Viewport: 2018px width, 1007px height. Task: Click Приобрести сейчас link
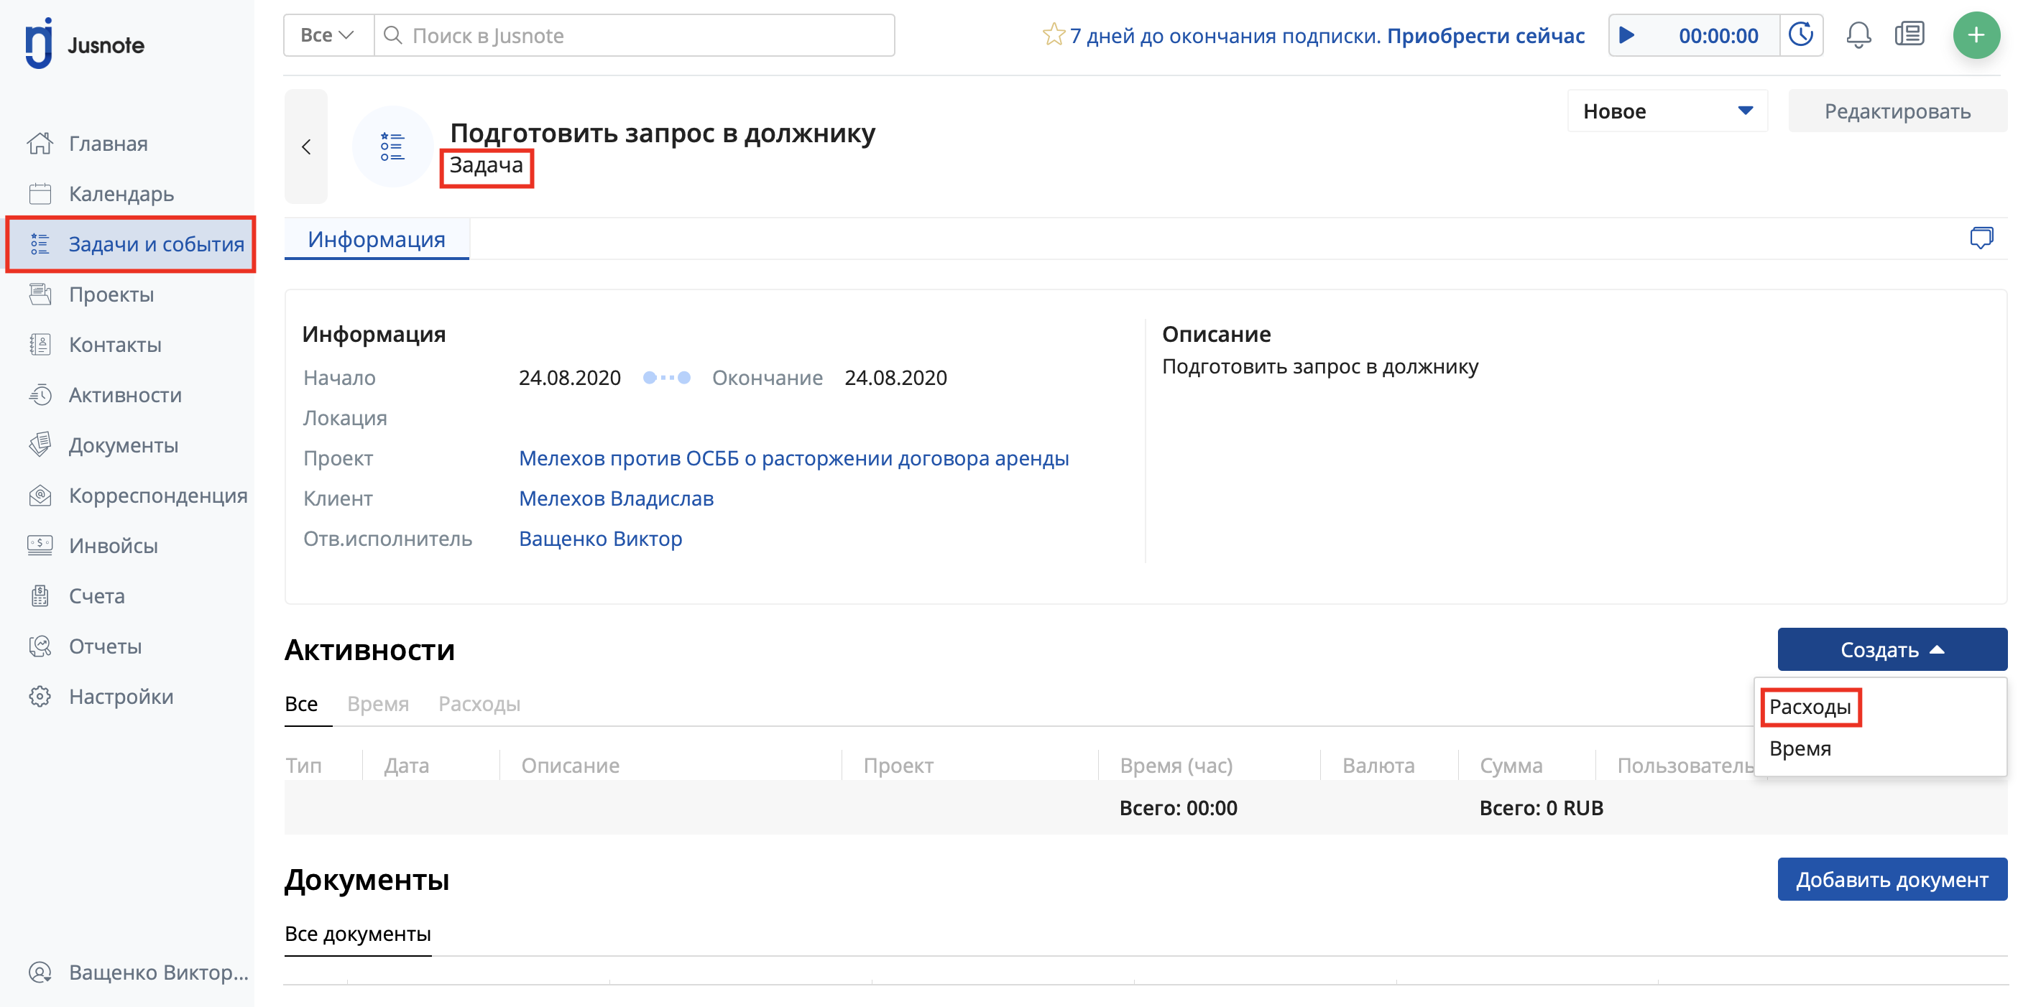(x=1485, y=35)
